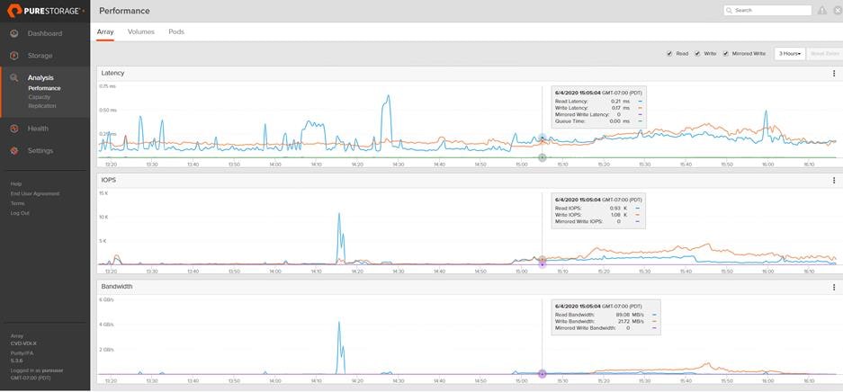Open the End User Agreement link

point(35,193)
